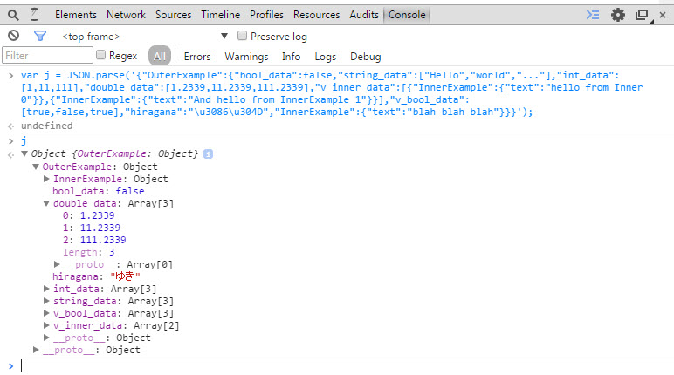
Task: Expand the v_bool_data array
Action: 46,313
